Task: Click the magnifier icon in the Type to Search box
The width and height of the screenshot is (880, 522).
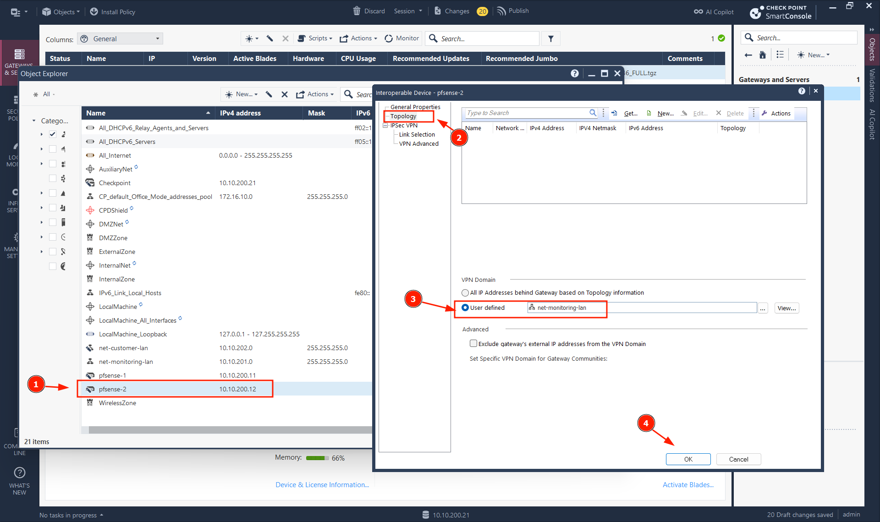Action: pyautogui.click(x=593, y=113)
